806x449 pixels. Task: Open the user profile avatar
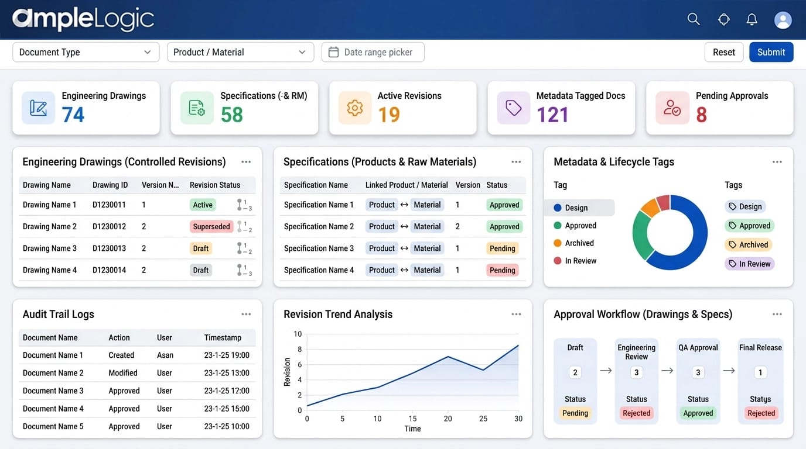point(783,20)
